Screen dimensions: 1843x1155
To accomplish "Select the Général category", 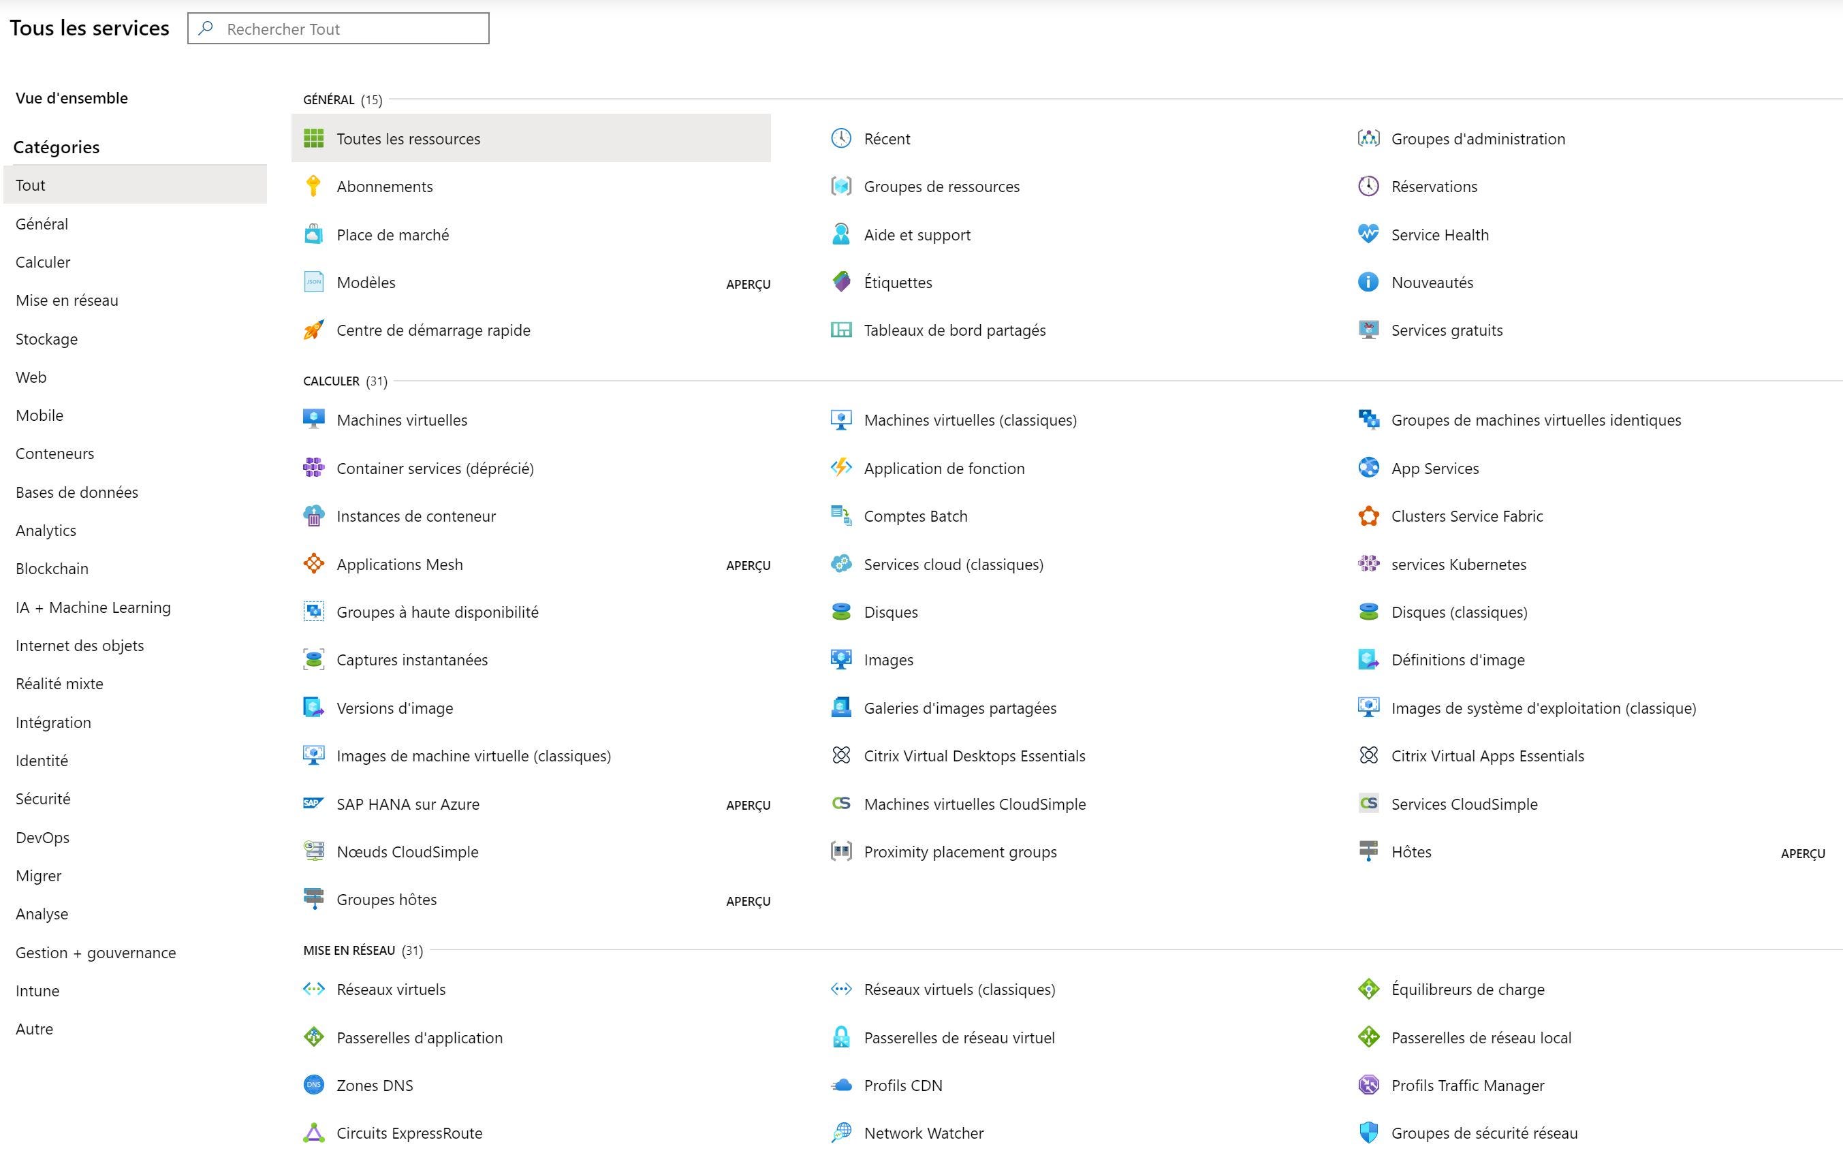I will 42,224.
